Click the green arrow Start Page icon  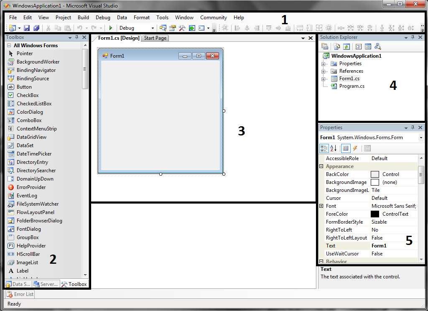pyautogui.click(x=192, y=28)
